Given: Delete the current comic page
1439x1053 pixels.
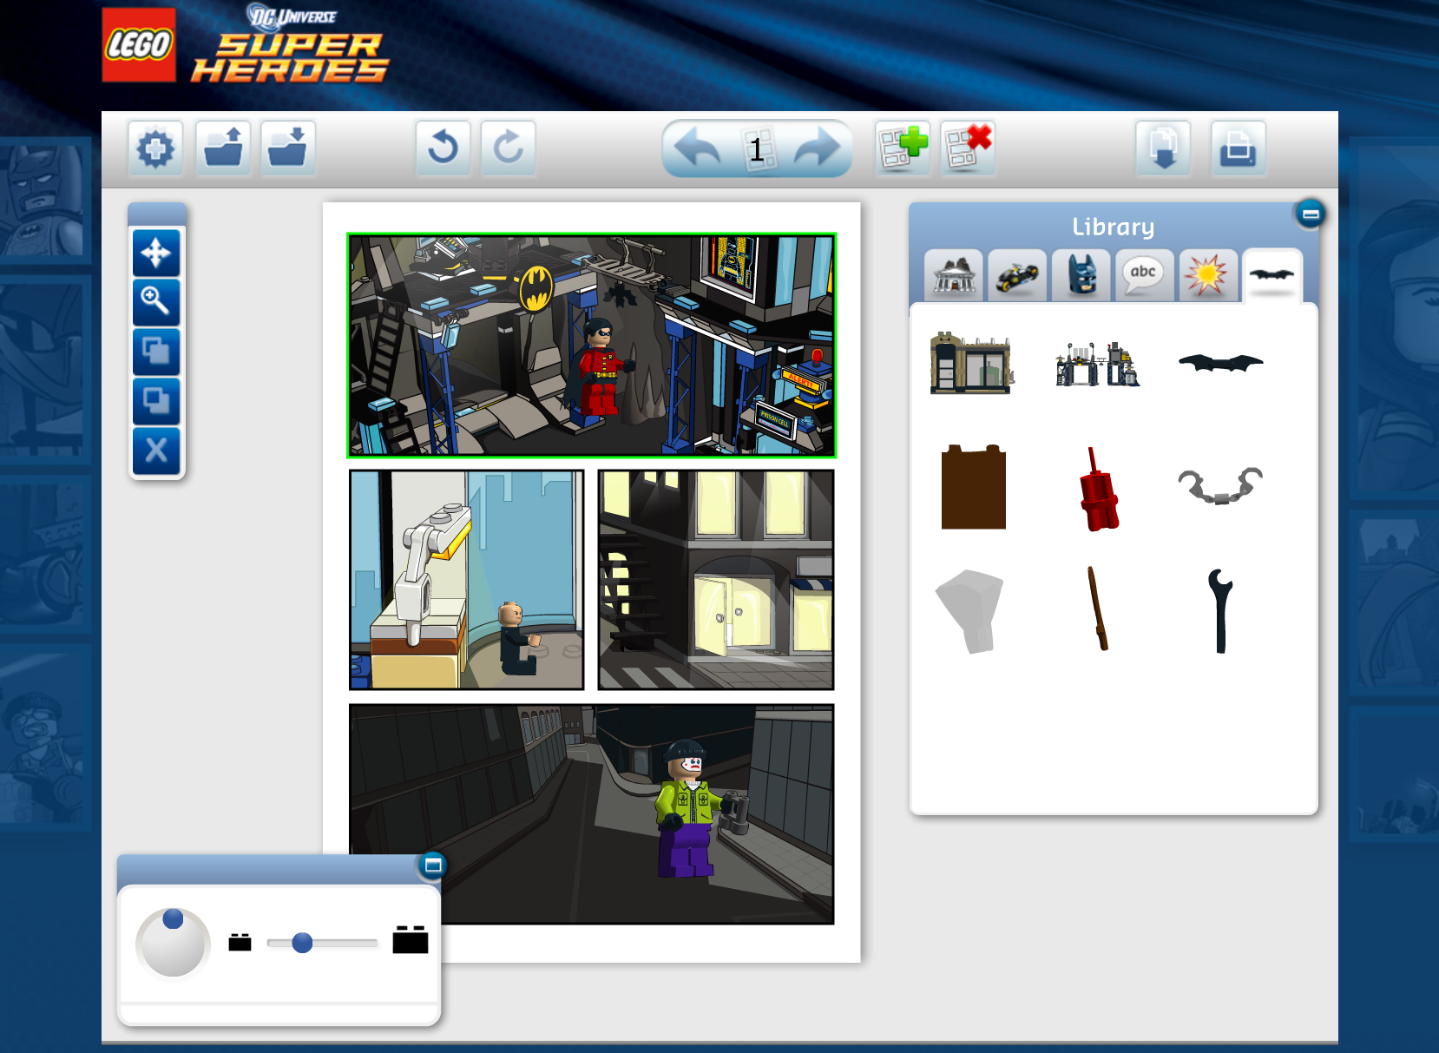Looking at the screenshot, I should click(x=968, y=148).
